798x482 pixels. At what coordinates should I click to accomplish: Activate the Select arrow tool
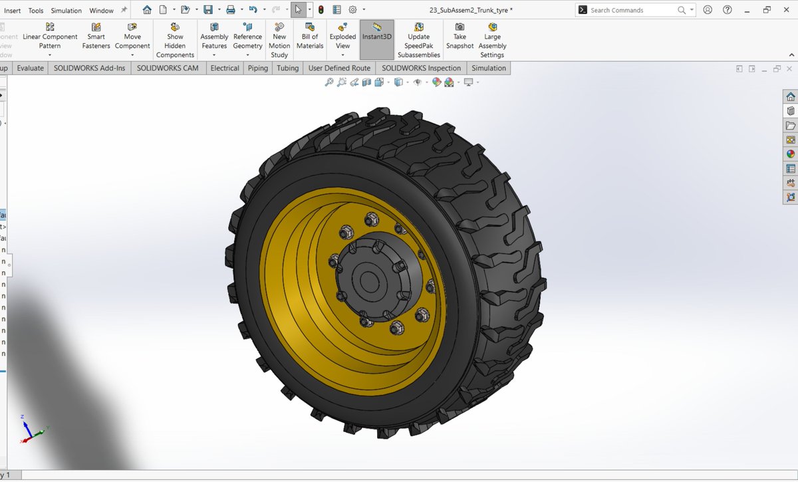coord(299,10)
